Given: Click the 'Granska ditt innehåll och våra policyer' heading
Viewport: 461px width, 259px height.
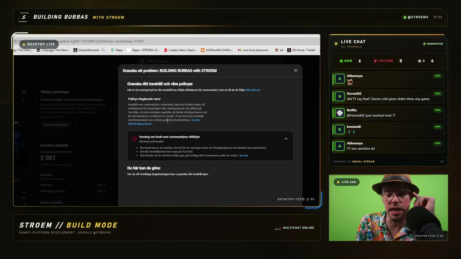Looking at the screenshot, I should [x=160, y=84].
